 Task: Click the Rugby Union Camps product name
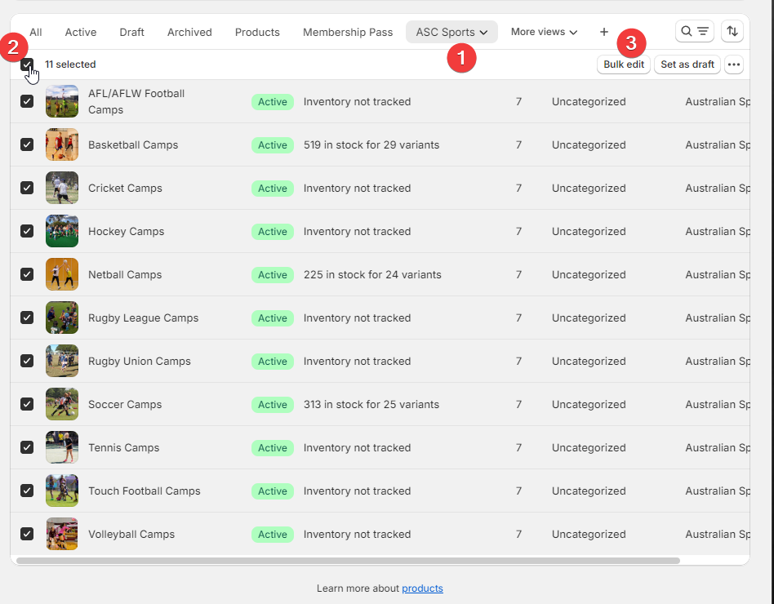click(139, 362)
